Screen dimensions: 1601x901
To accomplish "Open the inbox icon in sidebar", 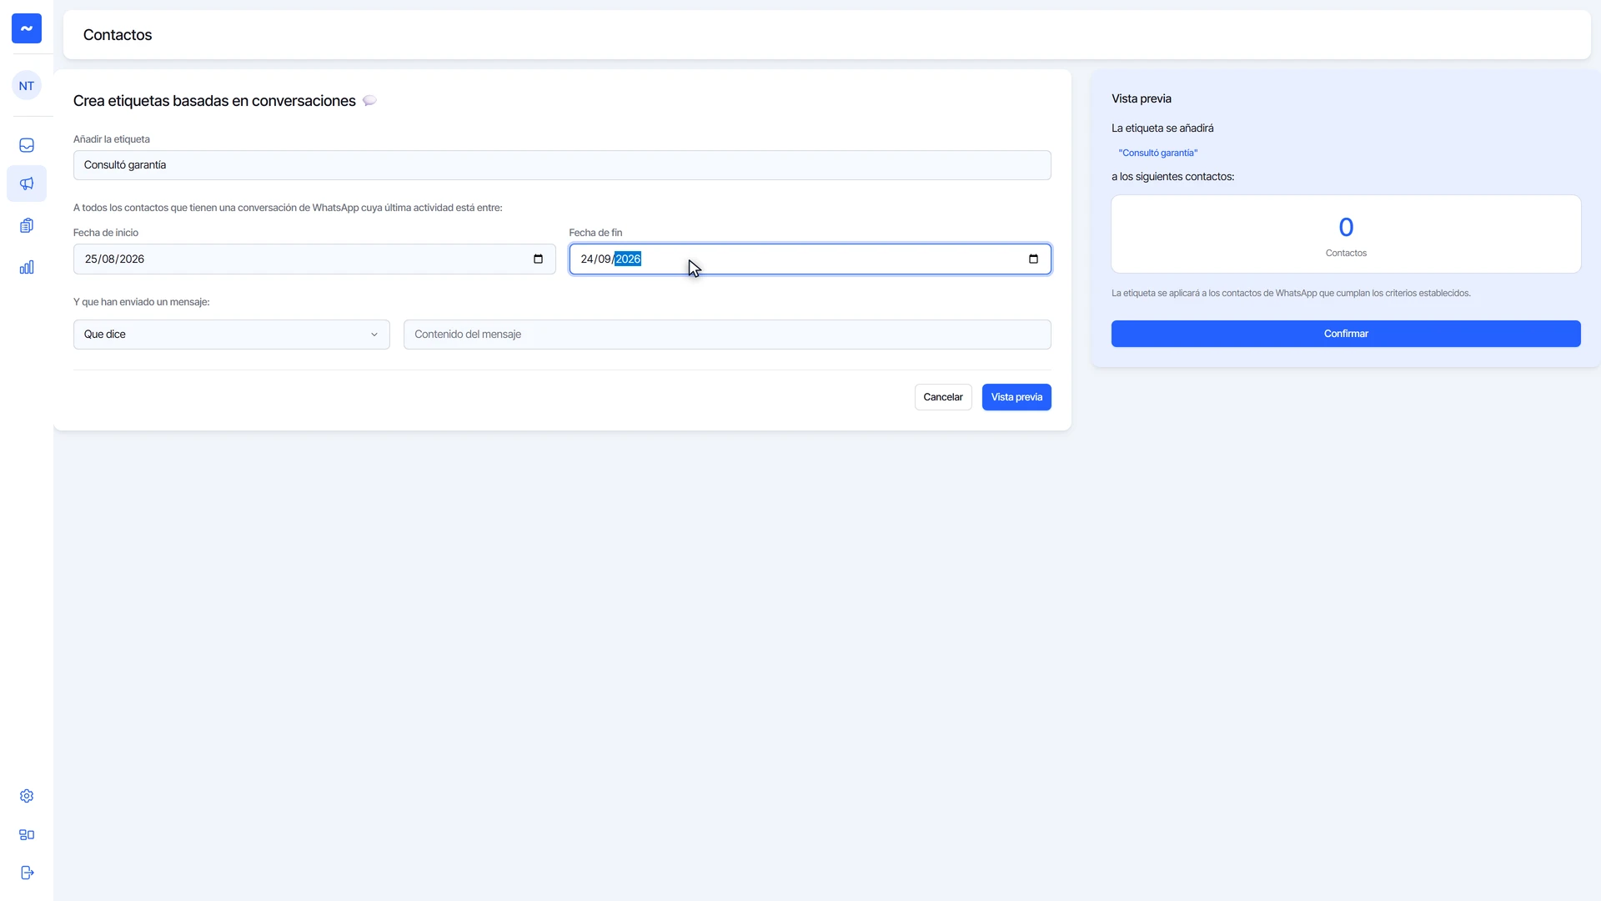I will pyautogui.click(x=27, y=145).
